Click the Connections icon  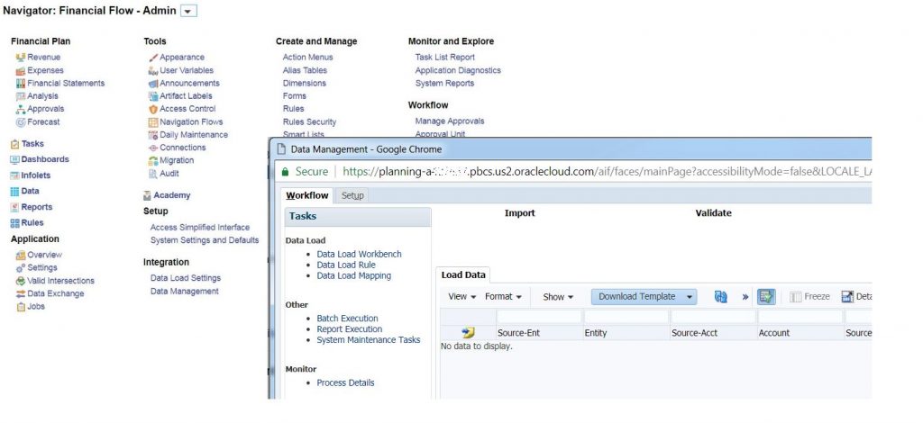[153, 148]
